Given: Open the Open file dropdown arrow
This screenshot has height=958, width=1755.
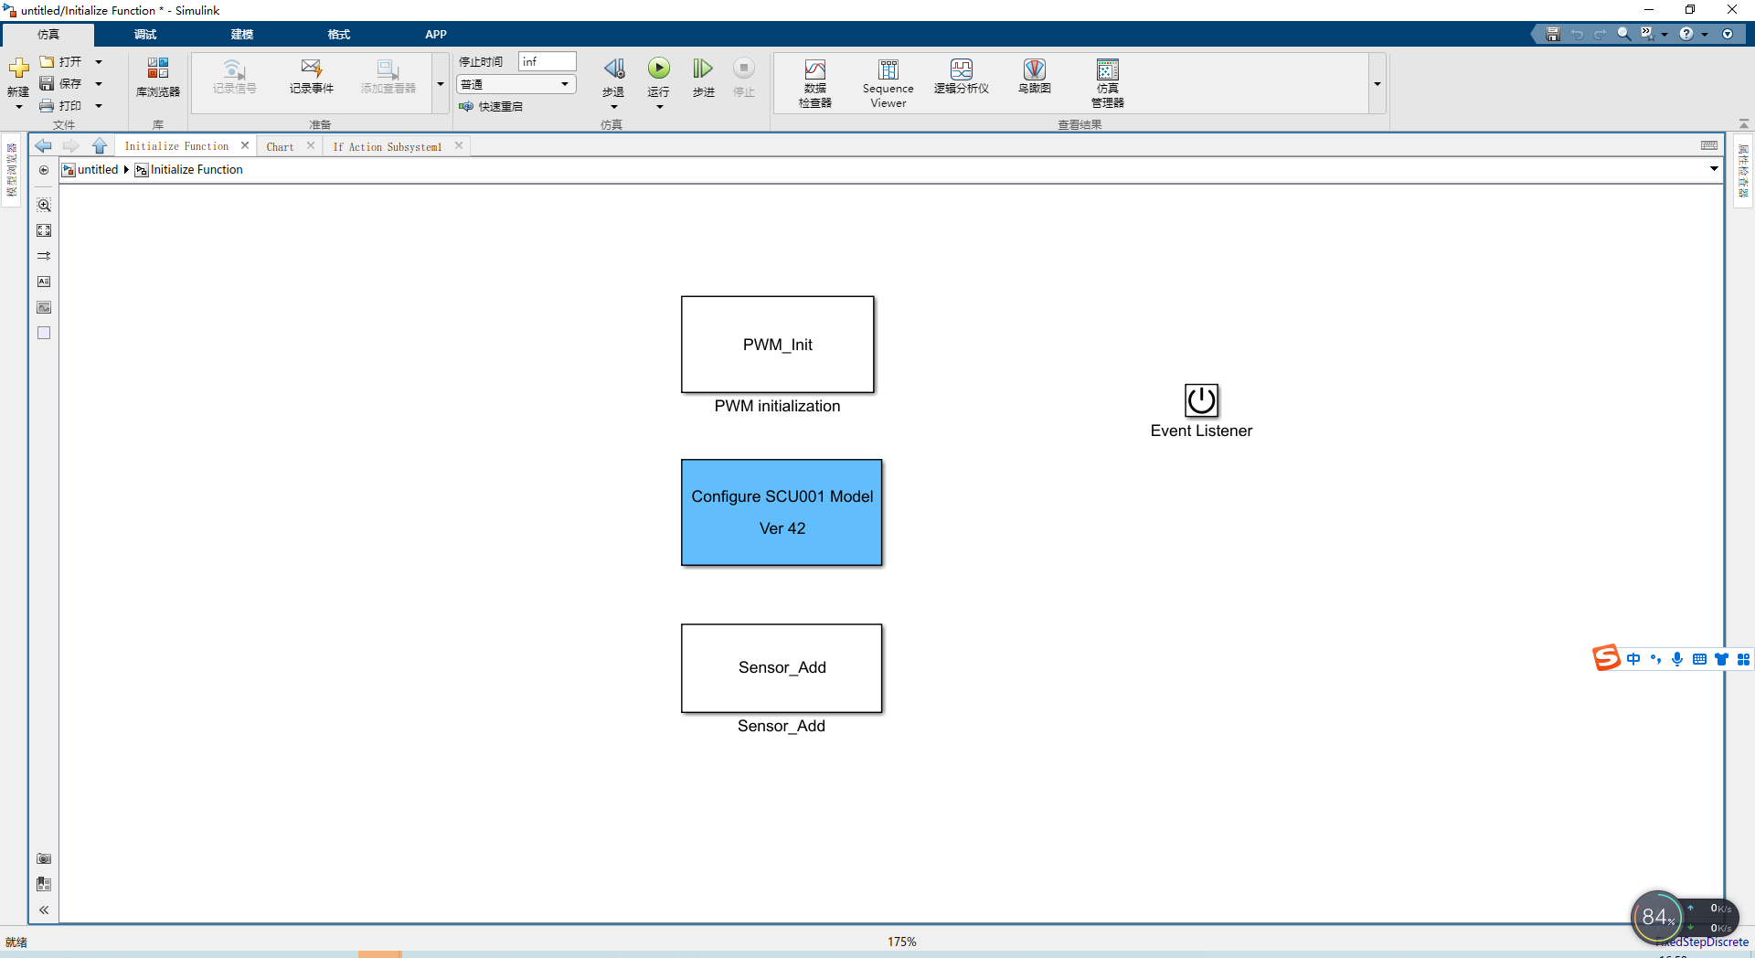Looking at the screenshot, I should 99,62.
